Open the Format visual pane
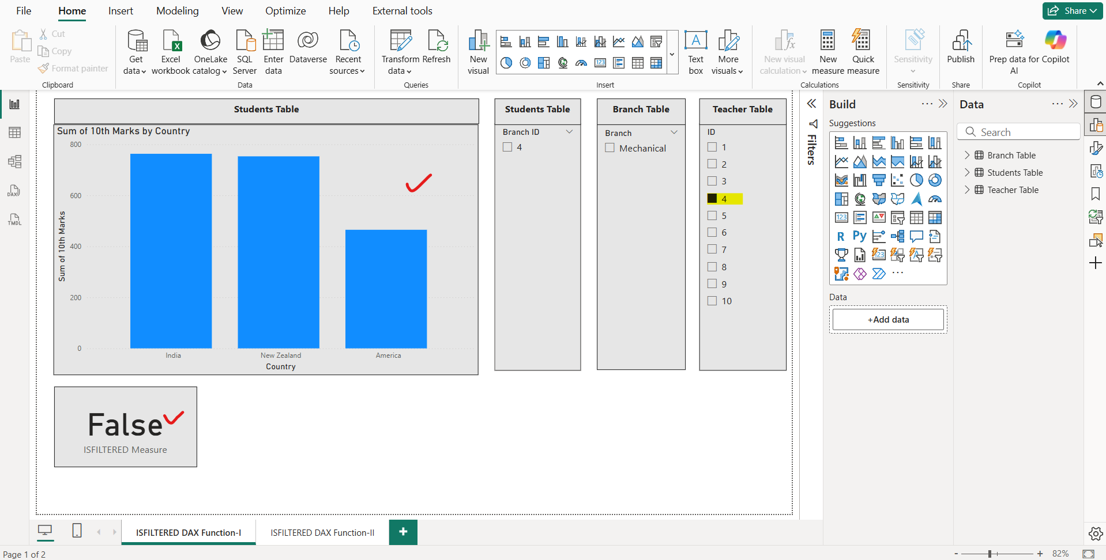Screen dimensions: 1106x560 coord(1097,148)
